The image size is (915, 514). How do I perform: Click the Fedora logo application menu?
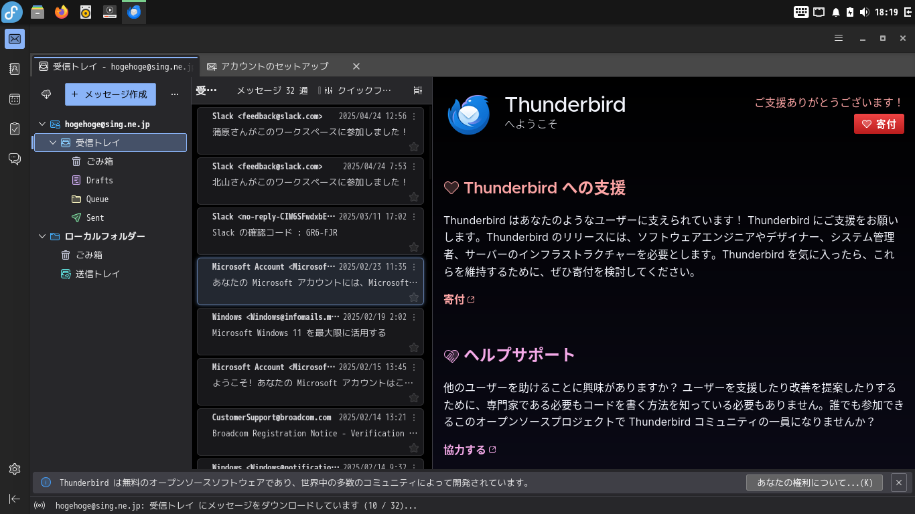point(12,12)
